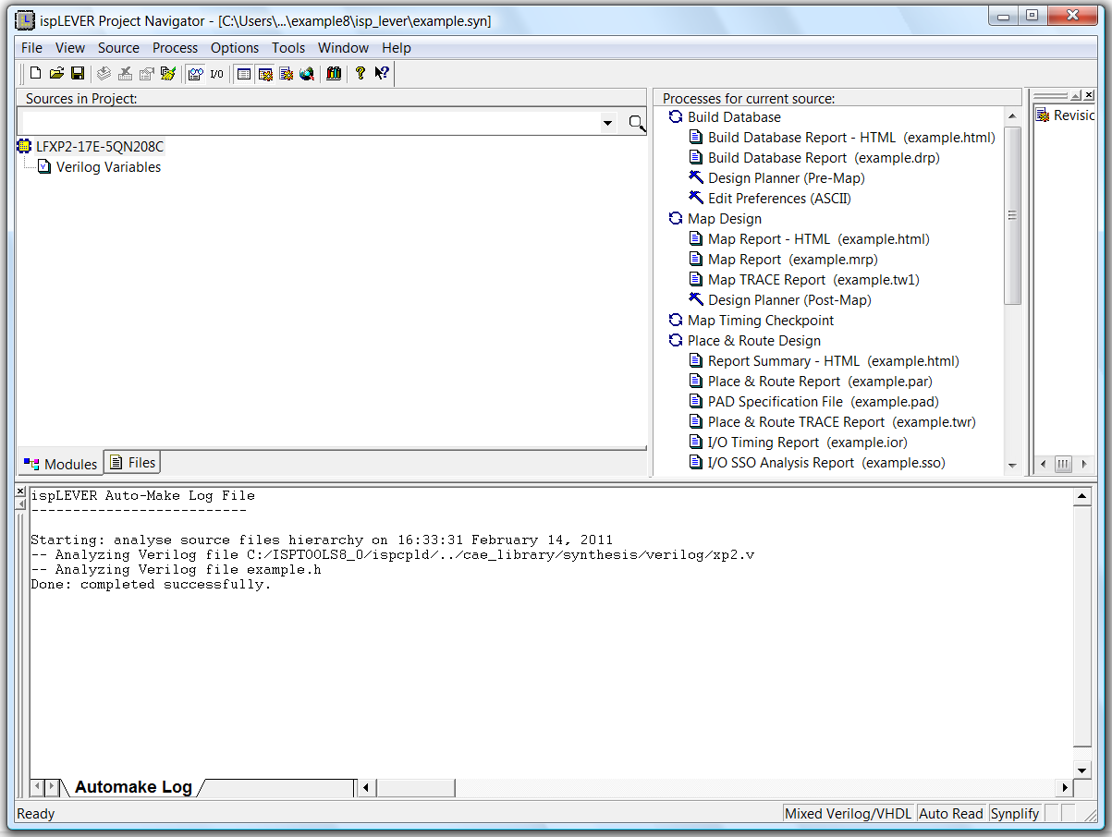
Task: Click Processes list scroll-up arrow
Action: tap(1012, 115)
